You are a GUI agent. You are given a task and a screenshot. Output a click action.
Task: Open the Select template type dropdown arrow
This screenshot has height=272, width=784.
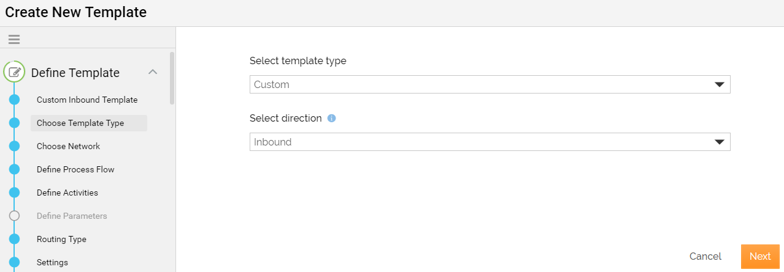click(x=720, y=84)
